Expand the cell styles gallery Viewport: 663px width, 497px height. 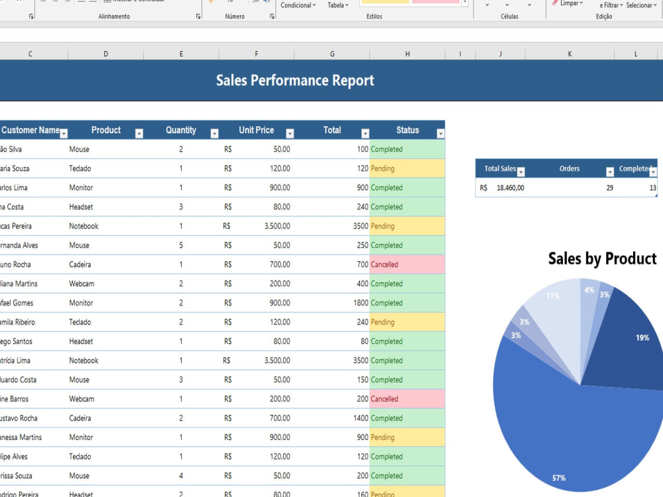click(465, 3)
